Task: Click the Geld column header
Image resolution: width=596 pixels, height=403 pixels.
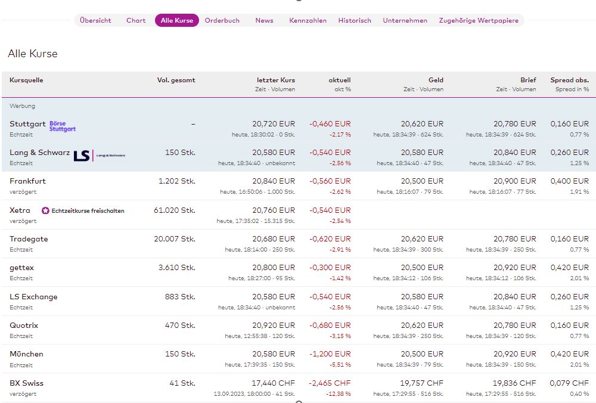Action: (436, 80)
